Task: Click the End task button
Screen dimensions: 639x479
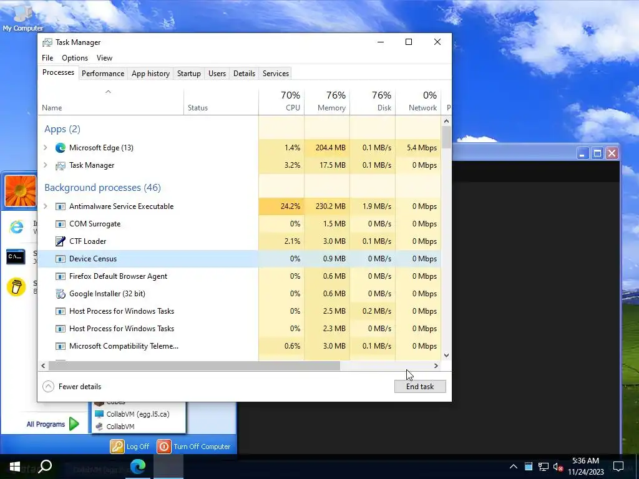Action: [420, 387]
